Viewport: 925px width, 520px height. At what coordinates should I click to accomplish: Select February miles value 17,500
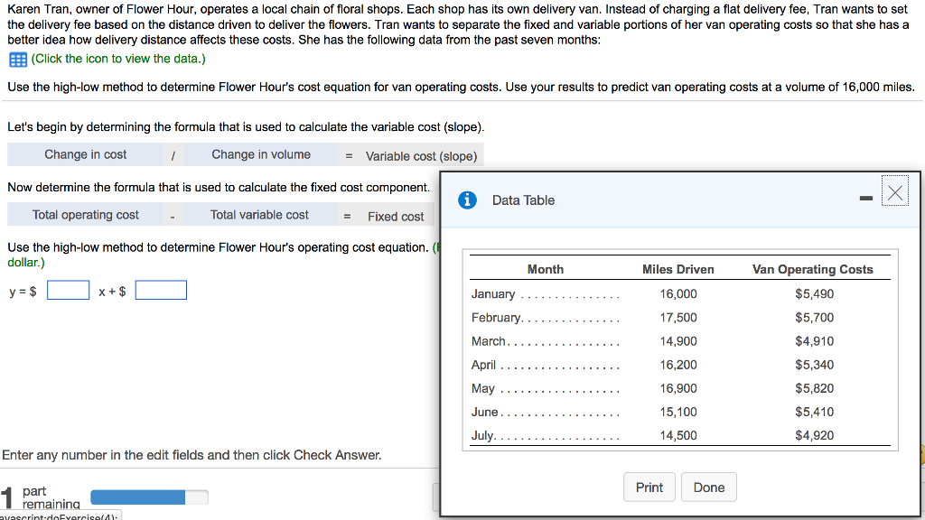point(678,318)
